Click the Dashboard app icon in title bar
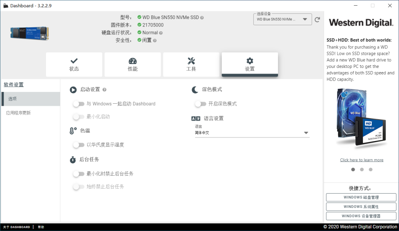This screenshot has width=399, height=231. (6, 6)
